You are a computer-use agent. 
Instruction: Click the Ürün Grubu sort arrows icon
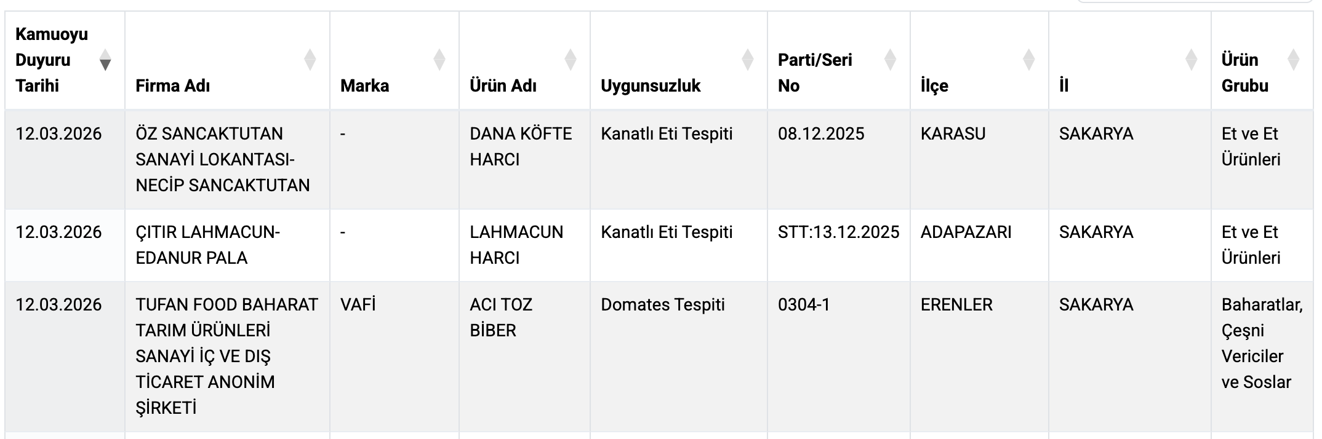click(1294, 60)
